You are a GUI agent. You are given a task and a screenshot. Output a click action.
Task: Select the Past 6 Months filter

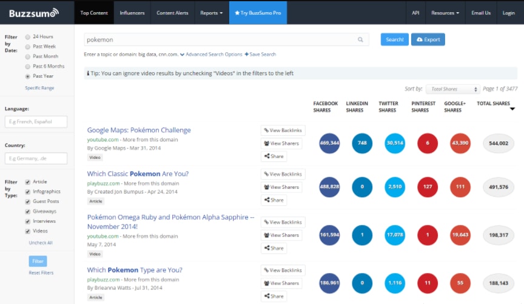(28, 67)
